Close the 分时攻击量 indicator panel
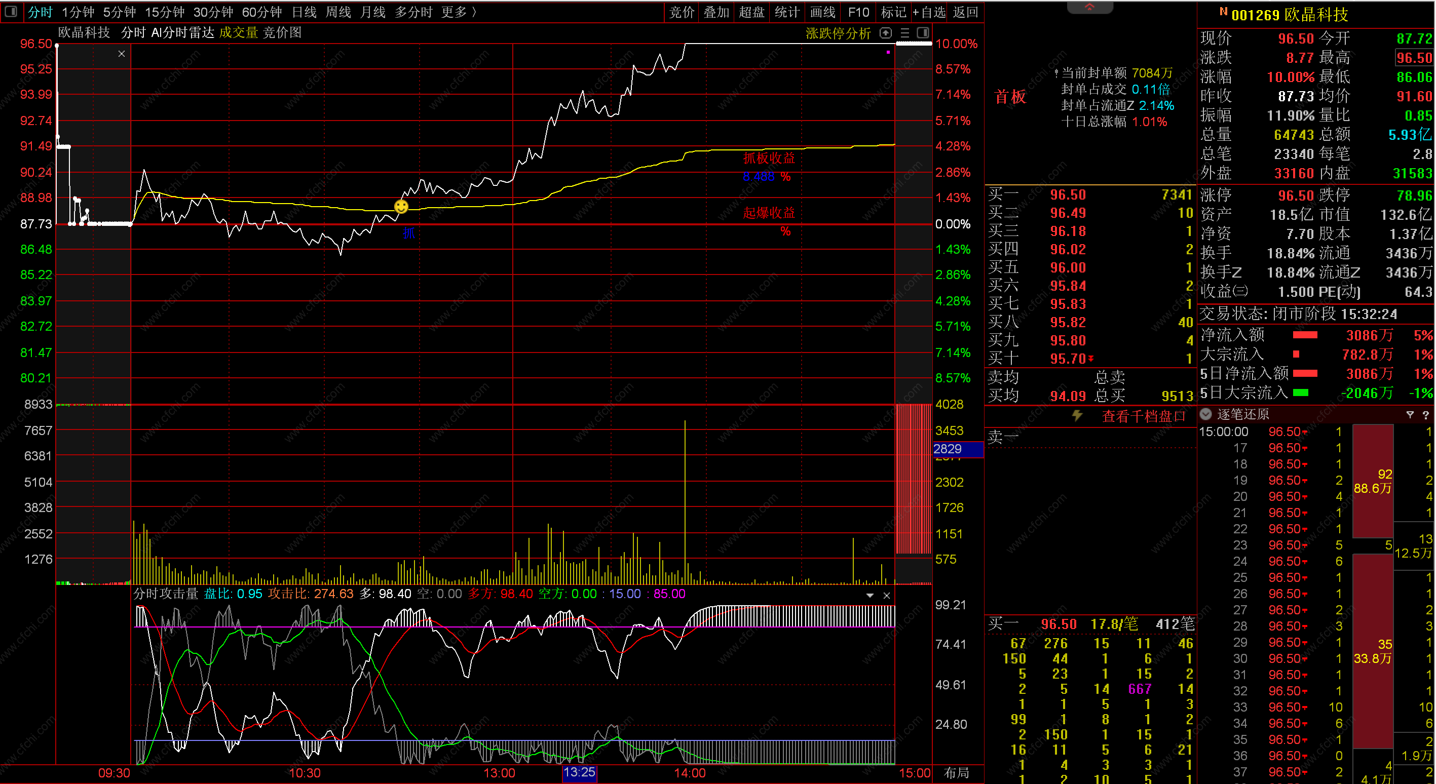 tap(886, 595)
